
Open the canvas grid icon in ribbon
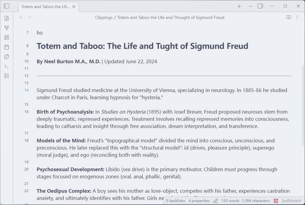click(x=7, y=37)
